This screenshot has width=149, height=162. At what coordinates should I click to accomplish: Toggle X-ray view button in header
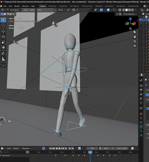pos(120,10)
